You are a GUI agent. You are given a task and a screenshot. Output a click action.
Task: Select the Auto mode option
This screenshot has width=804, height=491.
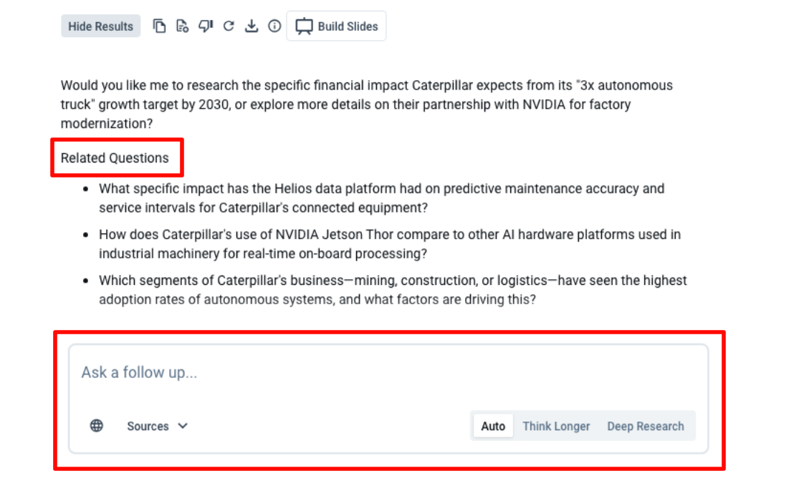click(x=493, y=426)
